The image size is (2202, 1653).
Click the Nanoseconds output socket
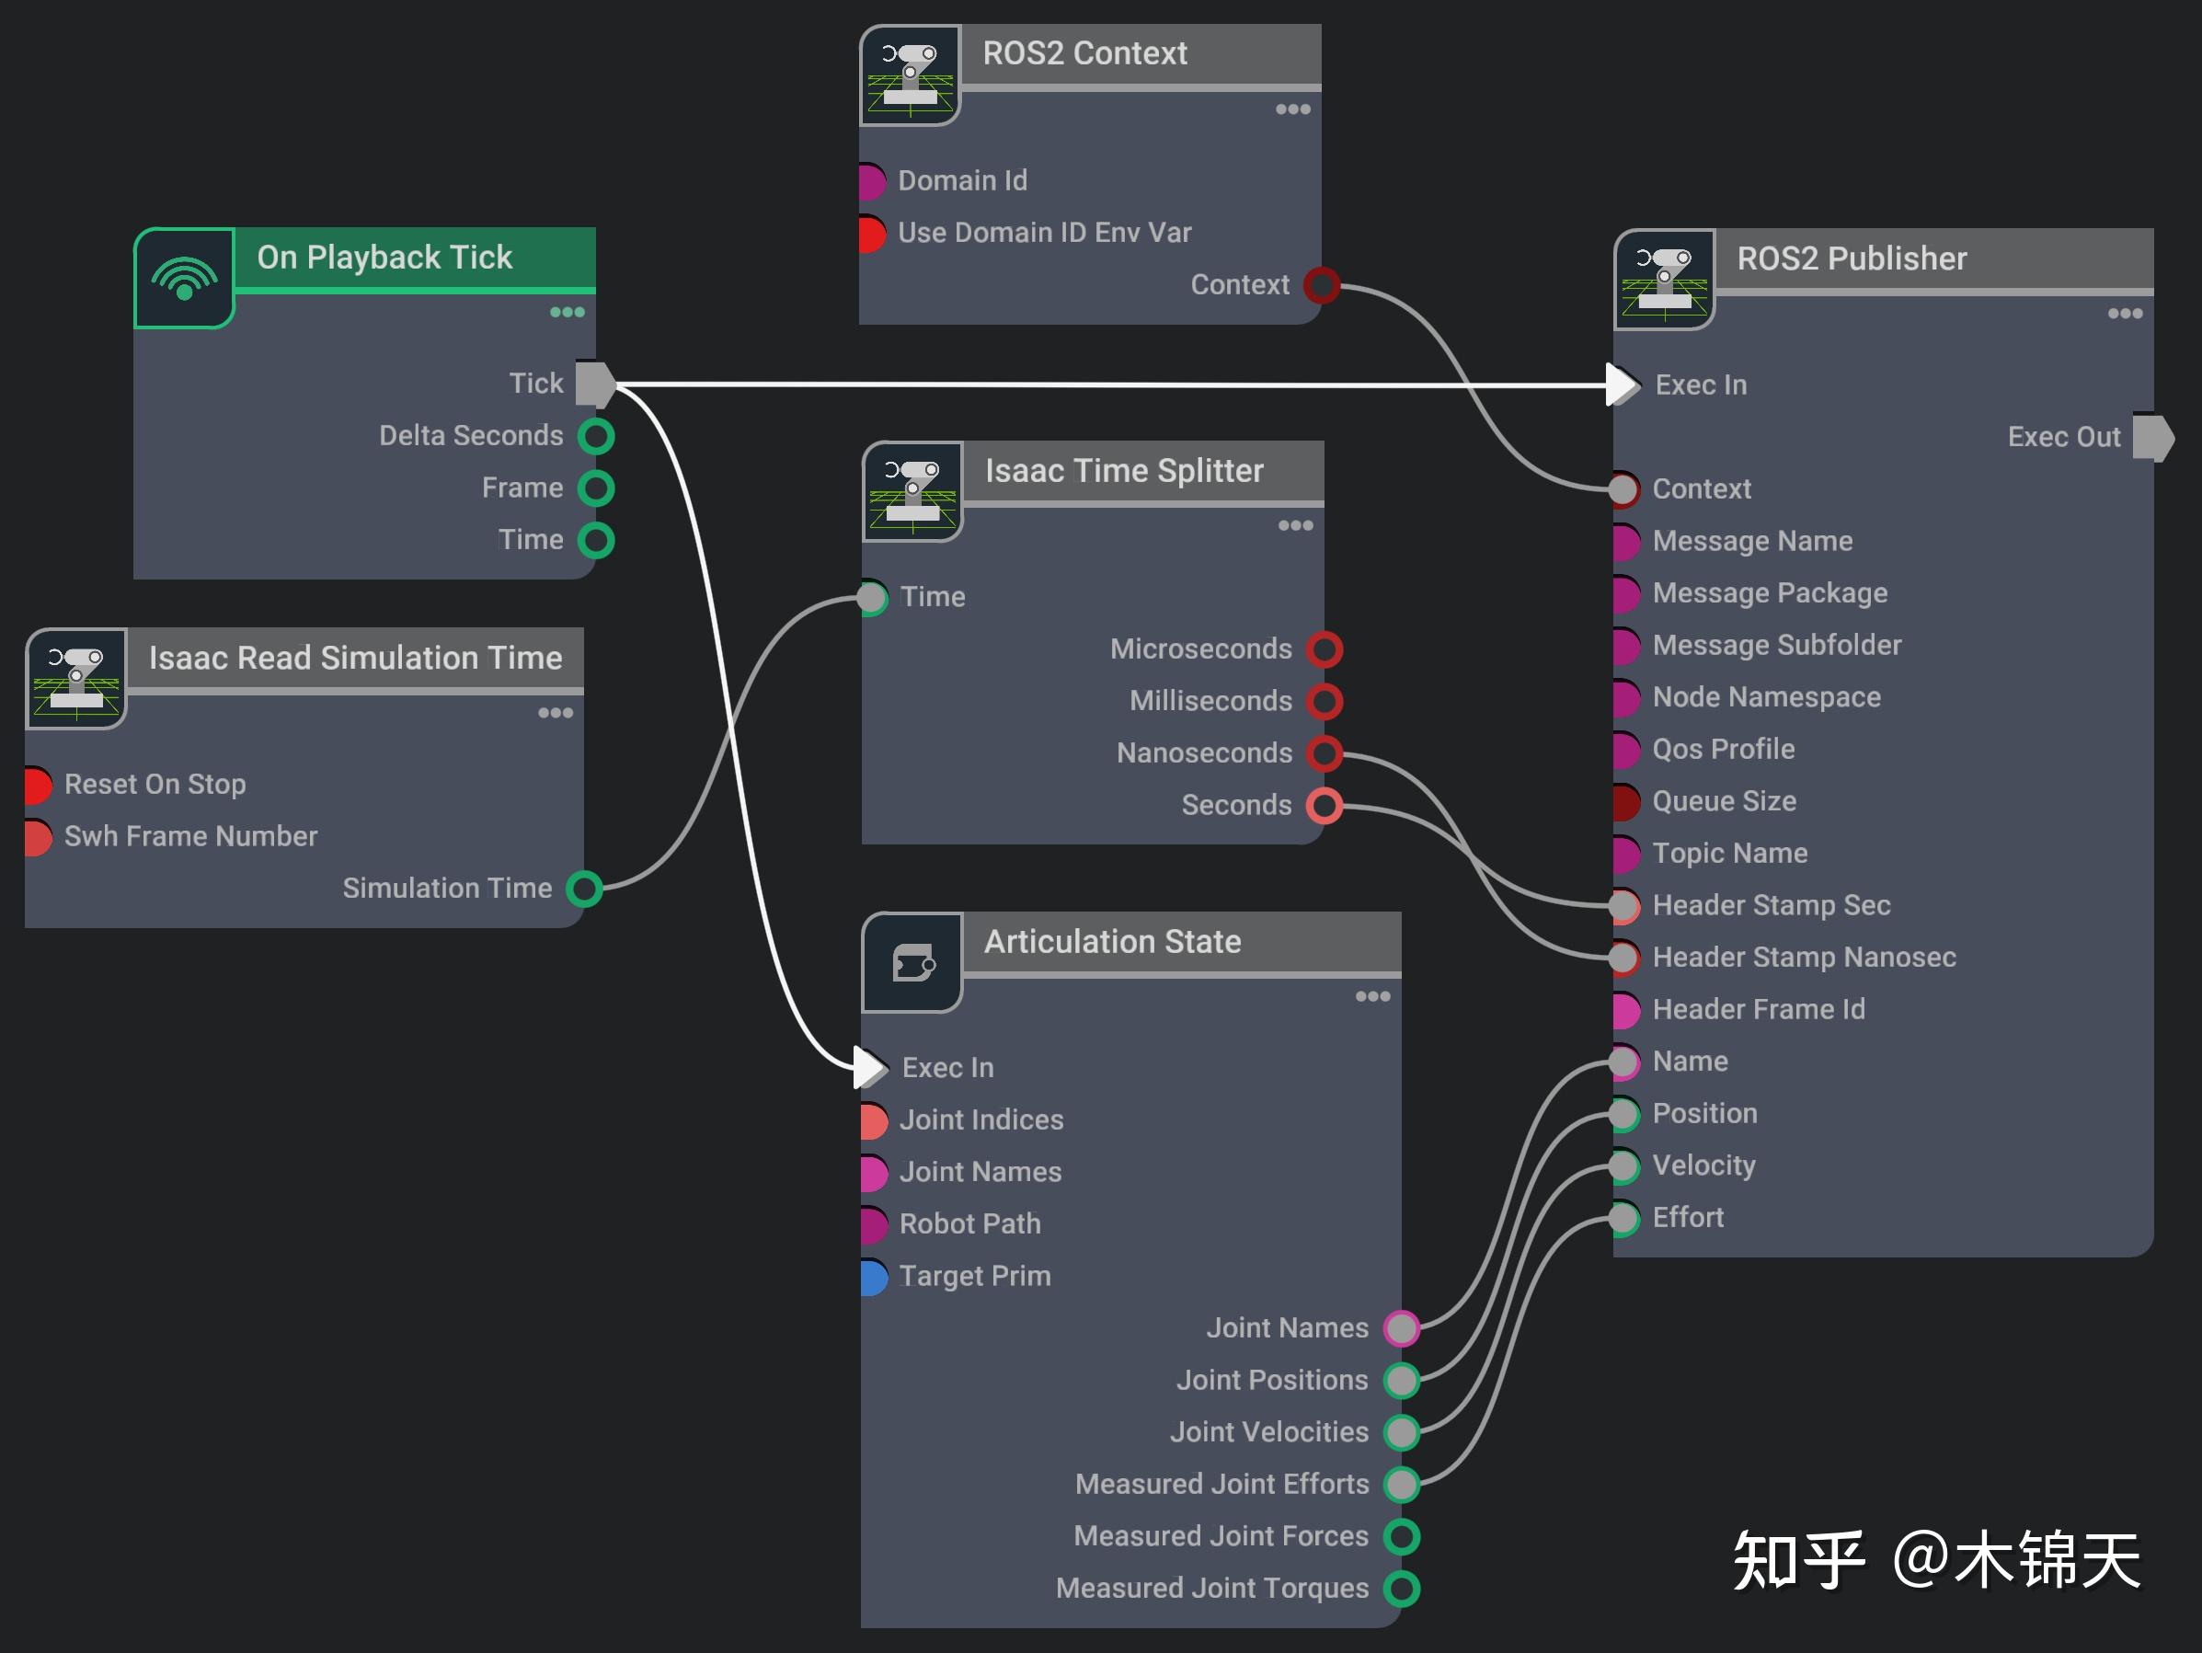[x=1324, y=752]
